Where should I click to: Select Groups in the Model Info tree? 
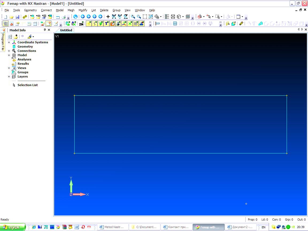(23, 72)
